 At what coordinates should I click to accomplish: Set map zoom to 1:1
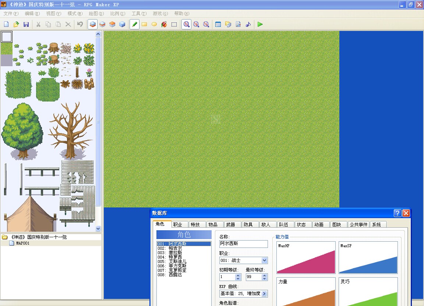point(186,24)
